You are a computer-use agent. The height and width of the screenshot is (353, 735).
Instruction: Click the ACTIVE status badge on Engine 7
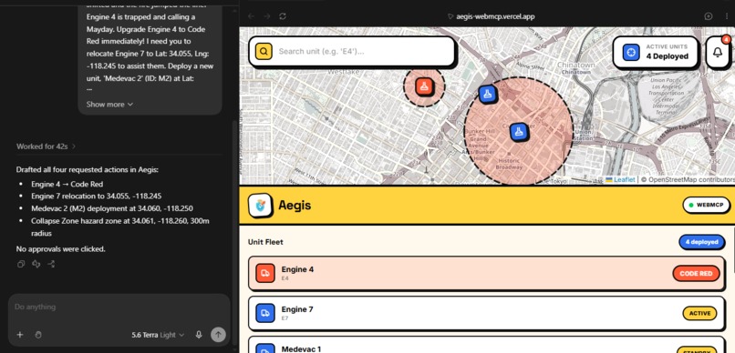[699, 313]
